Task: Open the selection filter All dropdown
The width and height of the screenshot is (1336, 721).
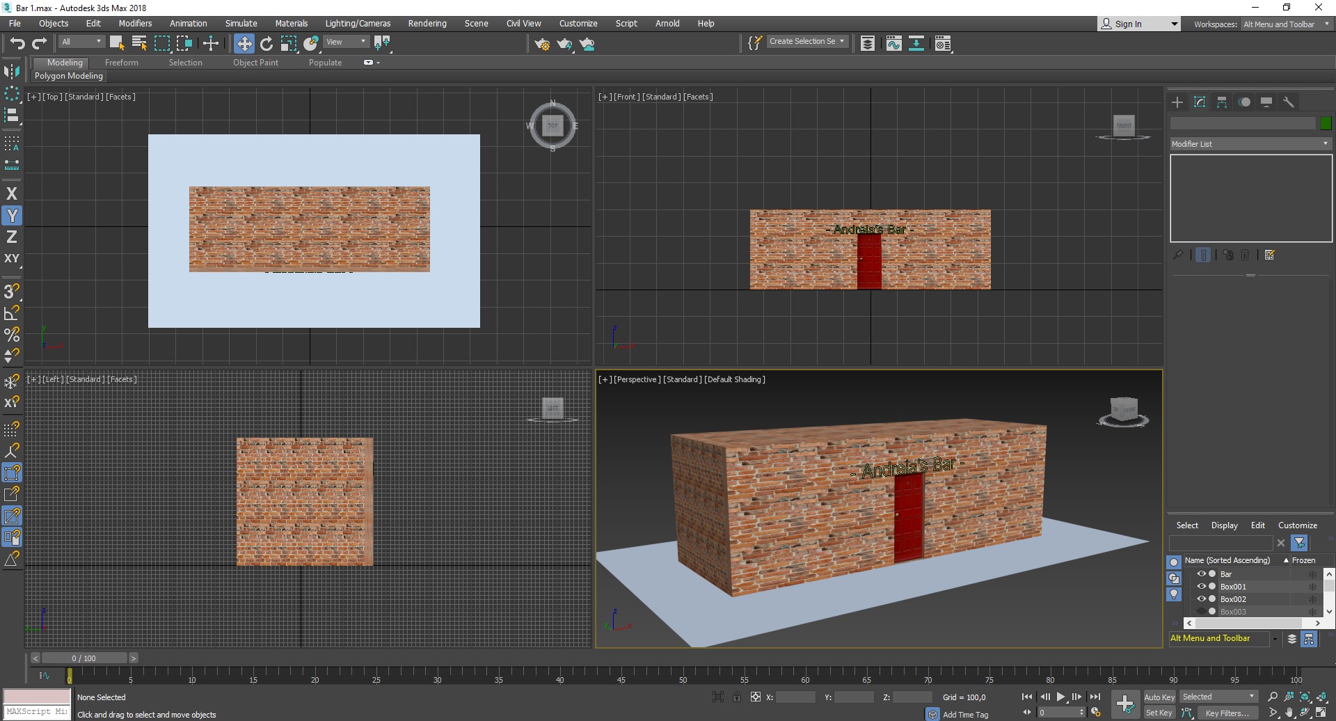Action: coord(81,42)
